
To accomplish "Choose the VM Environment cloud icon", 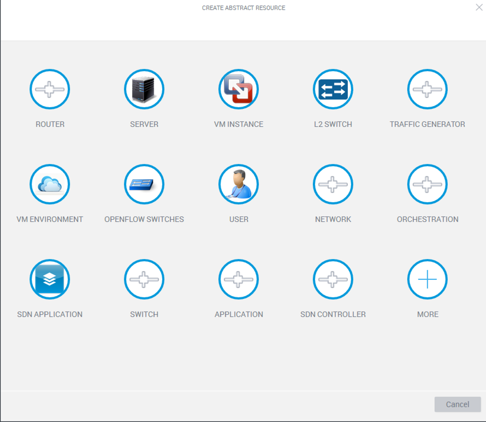I will pos(50,184).
